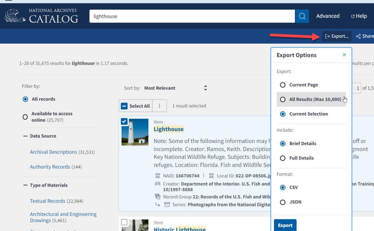This screenshot has height=231, width=374.
Task: Choose All Results (Max 10,000) option
Action: pos(283,100)
